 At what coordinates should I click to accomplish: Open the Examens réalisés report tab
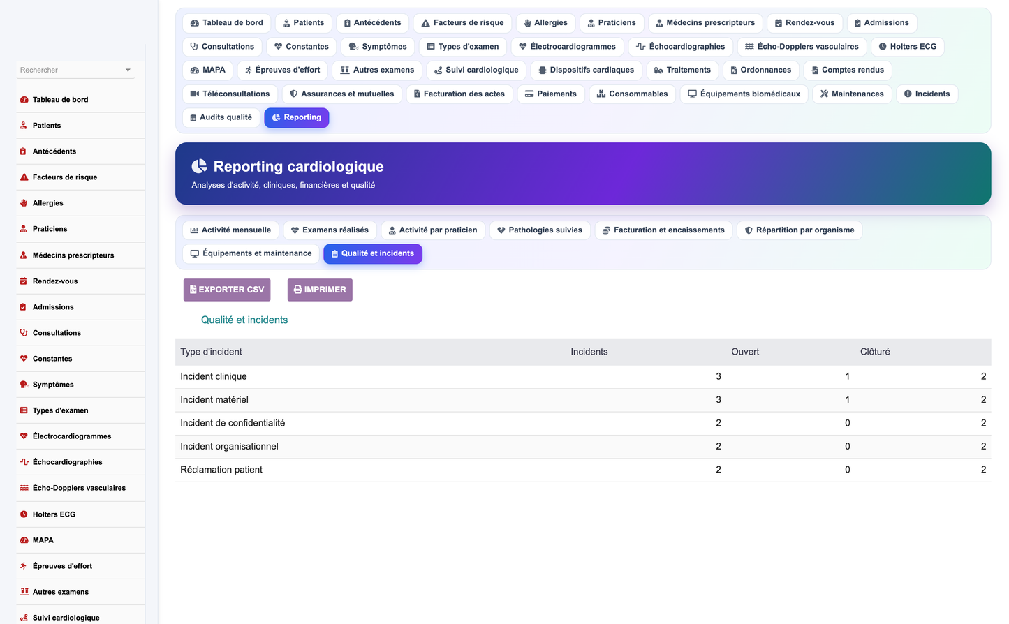330,230
